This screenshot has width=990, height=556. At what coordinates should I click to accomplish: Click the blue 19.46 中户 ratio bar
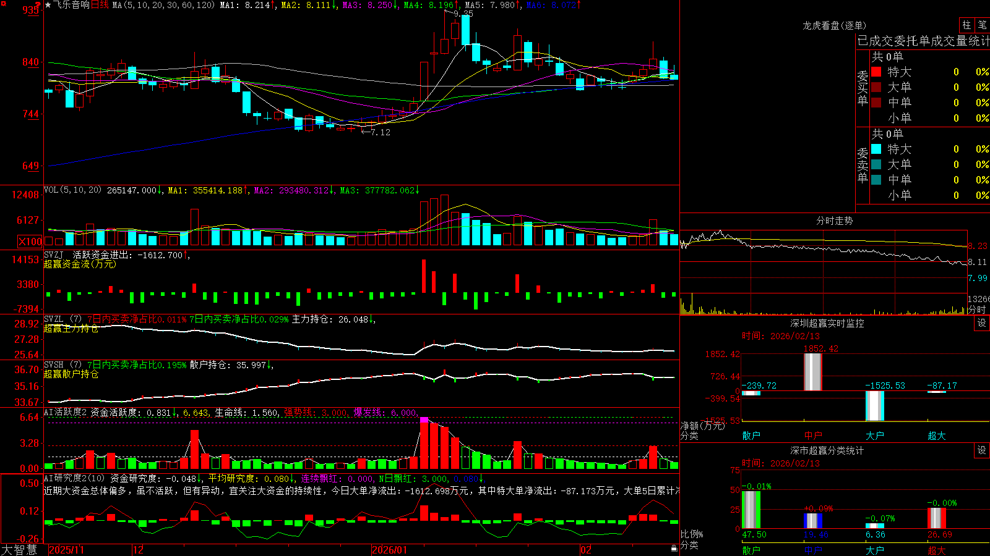(x=813, y=521)
